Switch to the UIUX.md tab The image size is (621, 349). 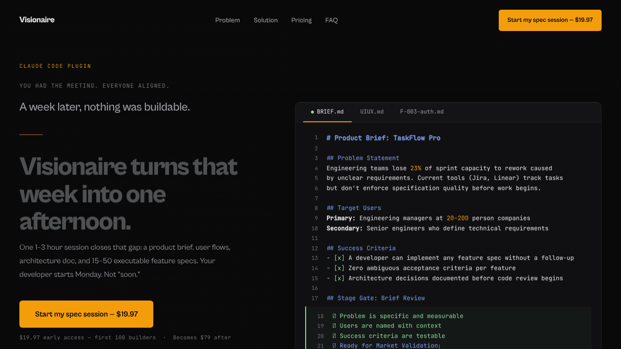tap(372, 112)
